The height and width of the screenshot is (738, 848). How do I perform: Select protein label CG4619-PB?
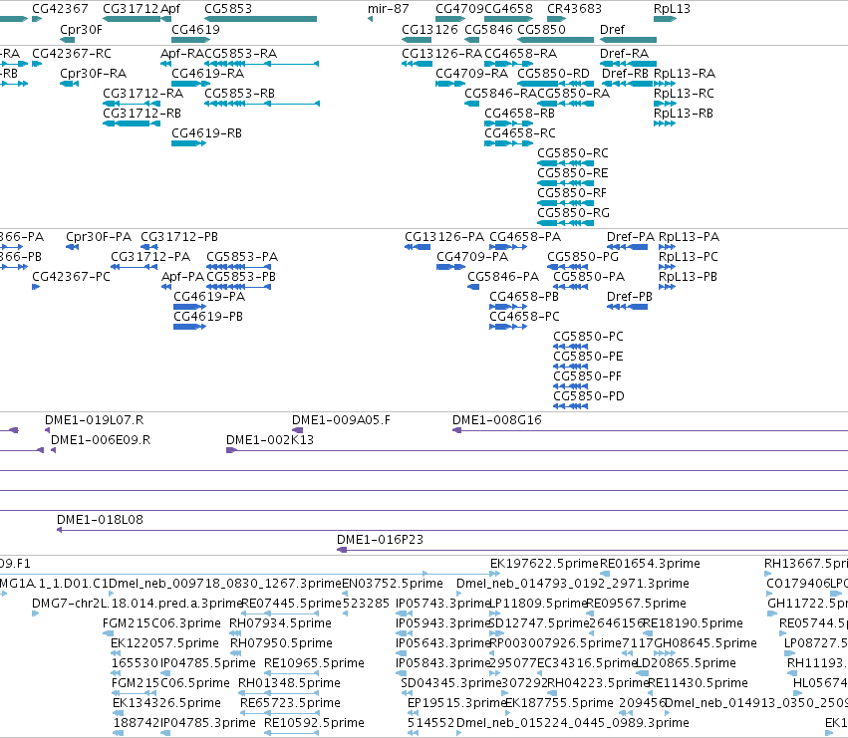[x=208, y=317]
